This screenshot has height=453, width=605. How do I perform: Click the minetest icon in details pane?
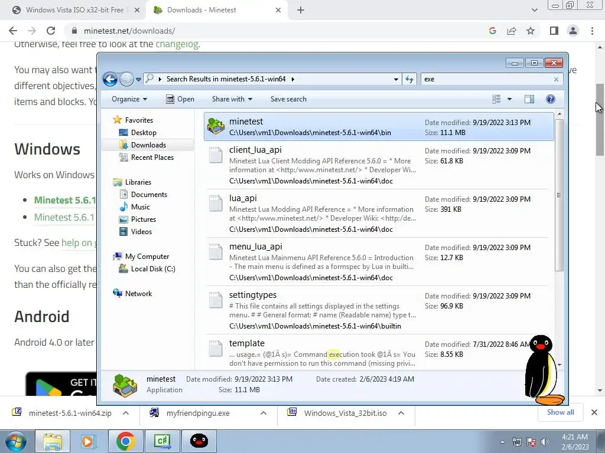tap(125, 385)
